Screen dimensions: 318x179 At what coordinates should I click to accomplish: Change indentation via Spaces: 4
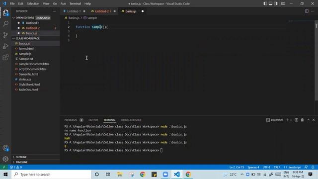(253, 167)
